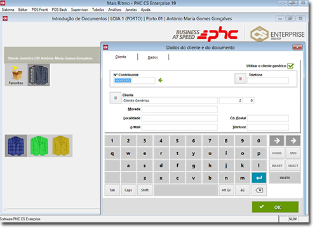This screenshot has height=230, width=315.
Task: Click green arrow next to Nº Contribuinte
Action: tap(161, 80)
